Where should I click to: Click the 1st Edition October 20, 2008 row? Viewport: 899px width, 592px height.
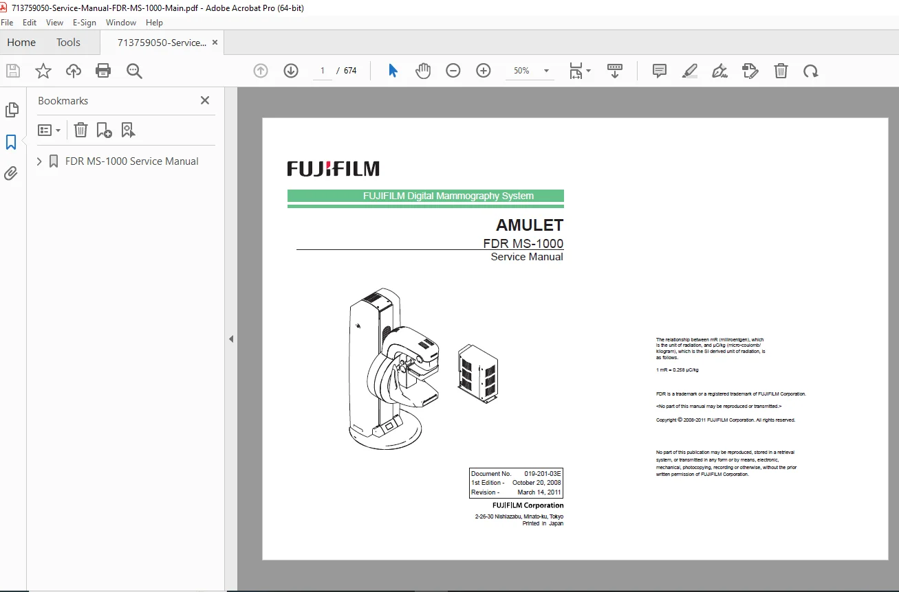click(x=517, y=483)
